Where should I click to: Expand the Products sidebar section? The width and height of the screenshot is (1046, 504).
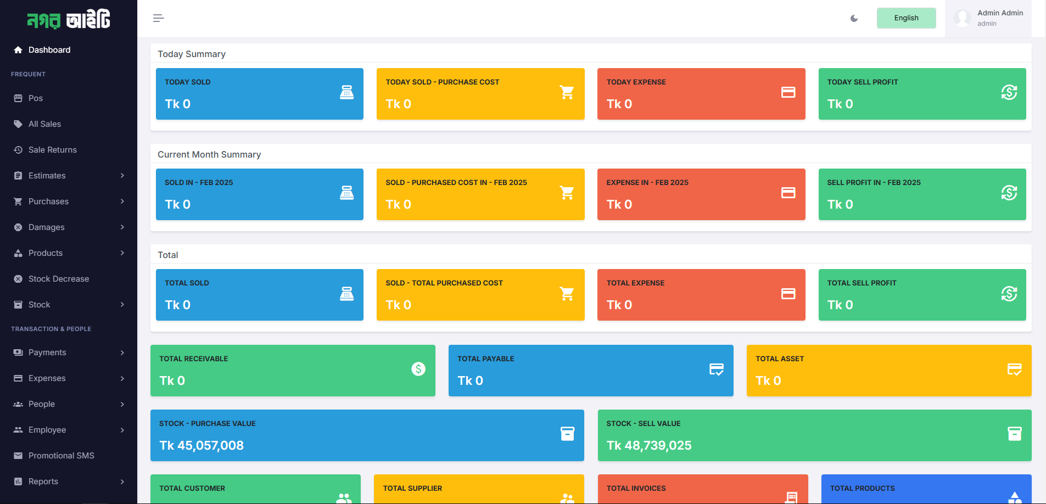tap(68, 253)
